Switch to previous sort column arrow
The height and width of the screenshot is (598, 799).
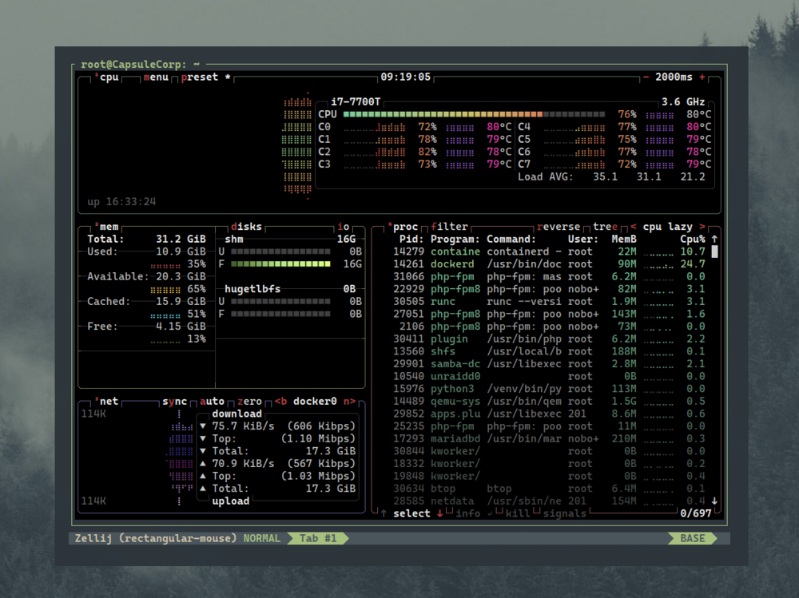[x=634, y=227]
